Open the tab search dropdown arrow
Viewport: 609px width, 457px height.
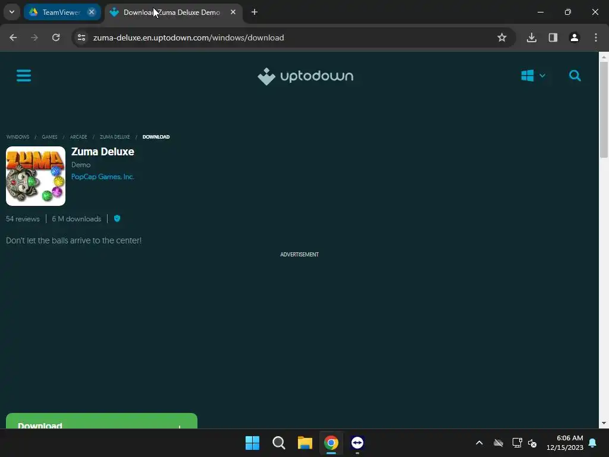click(x=12, y=12)
